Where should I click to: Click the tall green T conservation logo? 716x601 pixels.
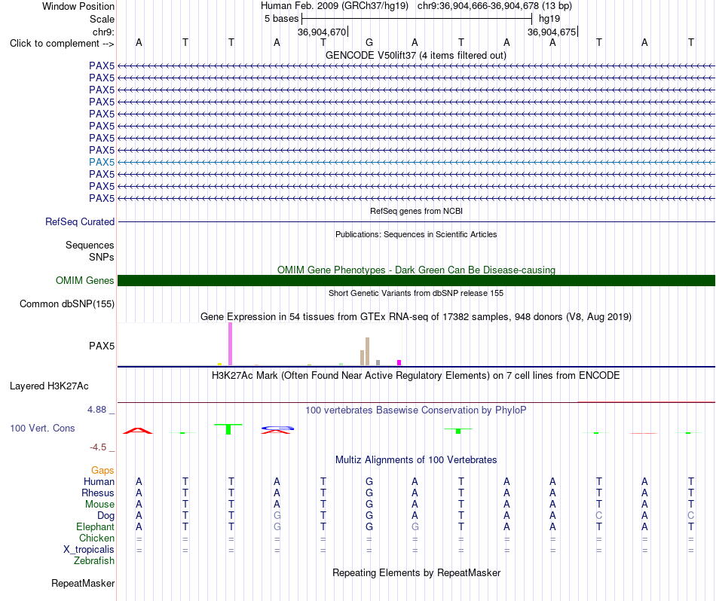[x=228, y=429]
